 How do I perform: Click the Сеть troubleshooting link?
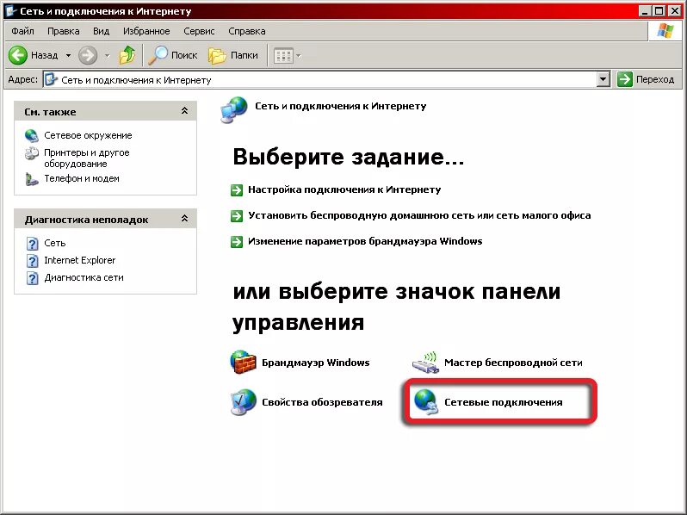[55, 243]
